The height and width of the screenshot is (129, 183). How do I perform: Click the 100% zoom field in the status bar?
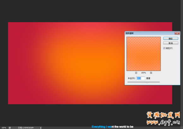(4, 128)
